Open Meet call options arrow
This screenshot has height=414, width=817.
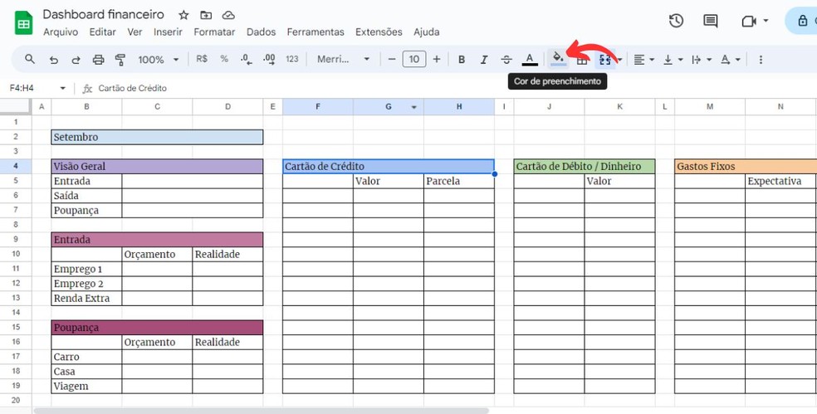766,21
